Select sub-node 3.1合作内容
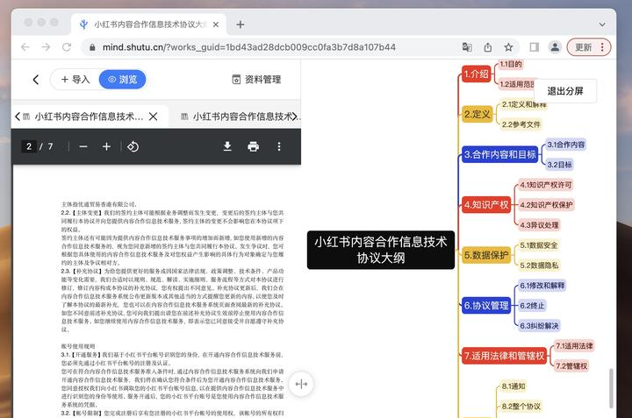The image size is (632, 418). [x=565, y=145]
